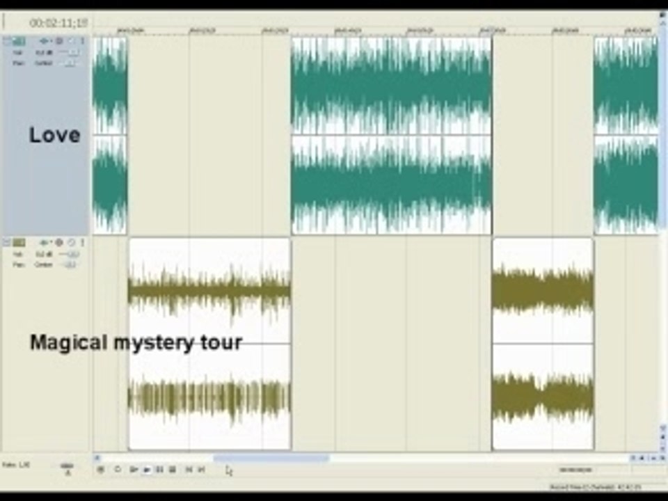Adjust Love track pan slider

tap(69, 63)
